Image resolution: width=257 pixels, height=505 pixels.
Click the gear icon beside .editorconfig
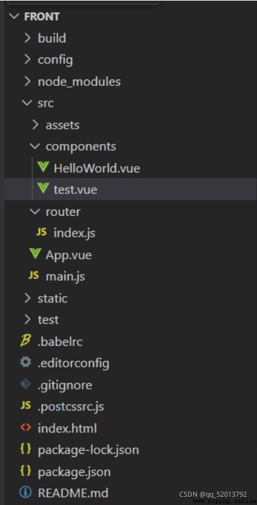coord(26,363)
